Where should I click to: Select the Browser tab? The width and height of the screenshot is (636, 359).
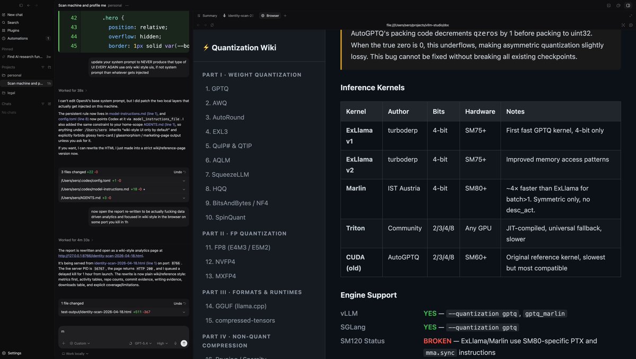coord(270,15)
